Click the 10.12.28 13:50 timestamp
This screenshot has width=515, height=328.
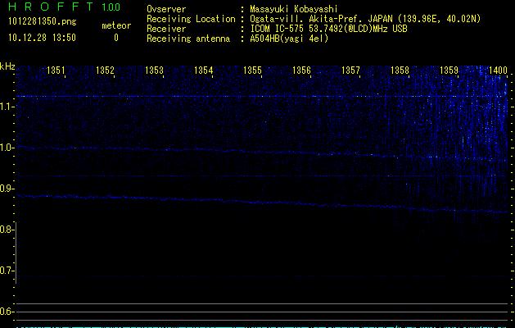click(41, 38)
